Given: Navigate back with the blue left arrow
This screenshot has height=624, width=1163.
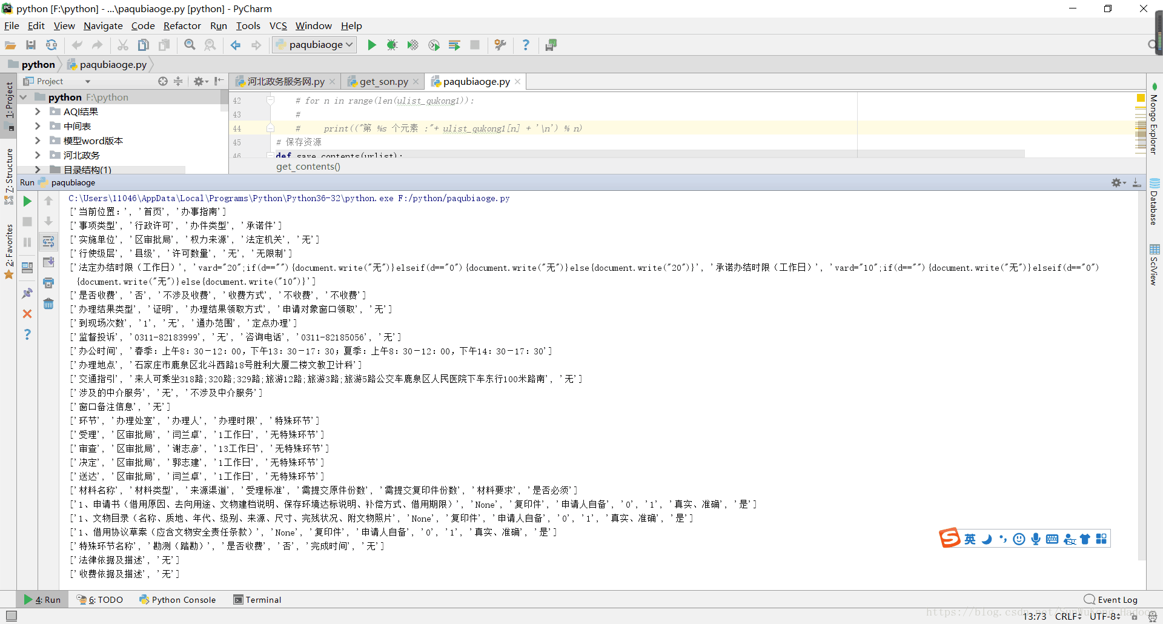Looking at the screenshot, I should click(236, 45).
